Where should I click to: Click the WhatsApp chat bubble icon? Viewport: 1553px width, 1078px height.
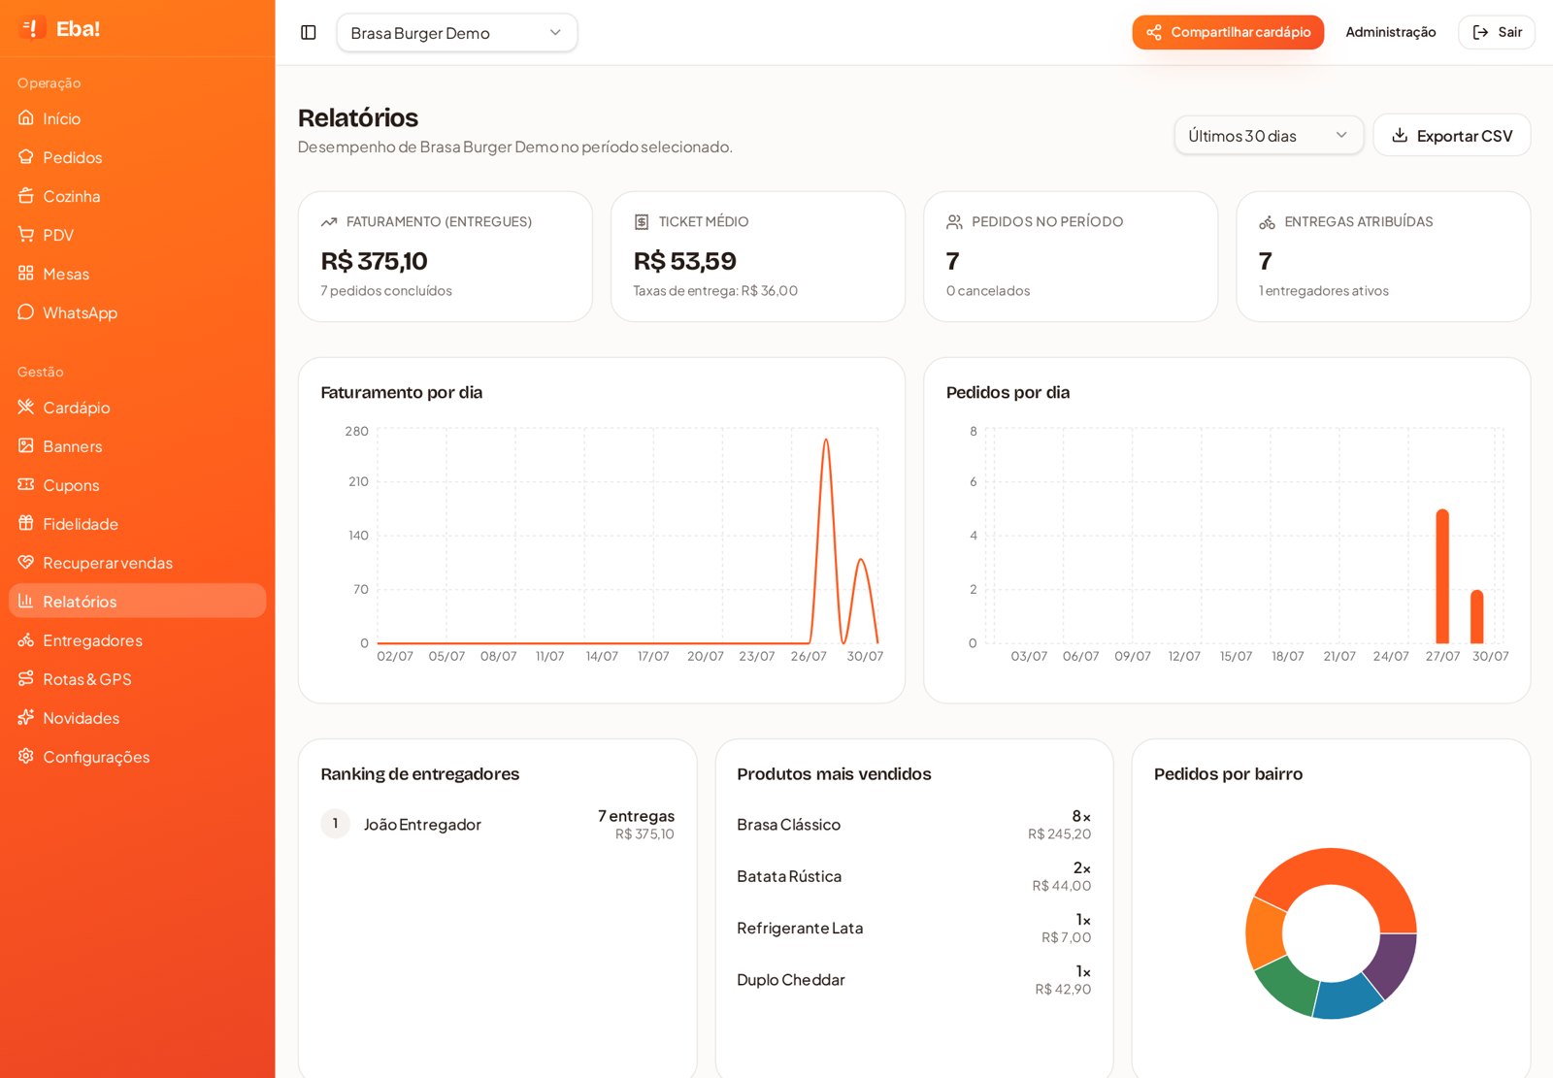[x=26, y=311]
